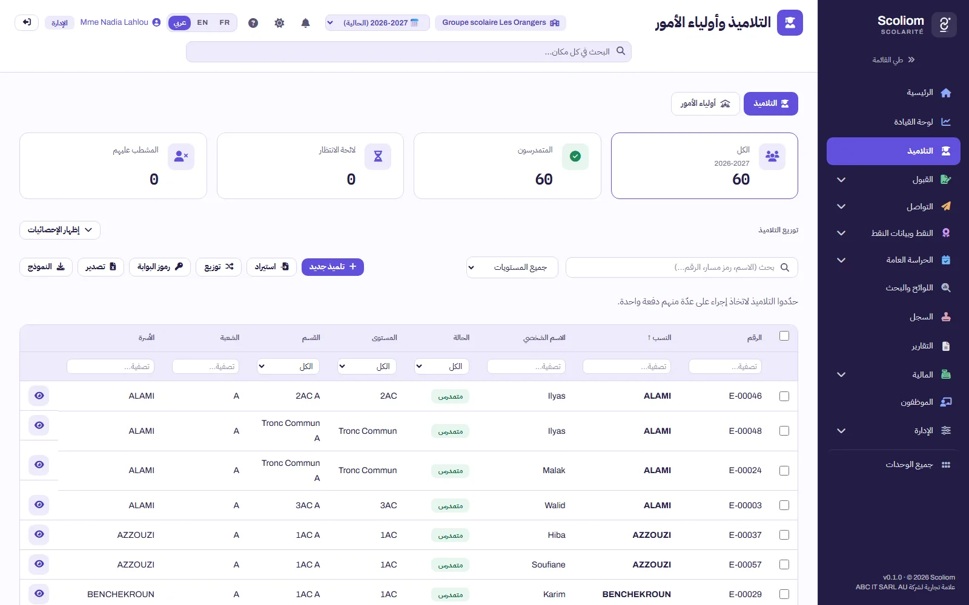Open all levels (جميع المستويات) dropdown
The height and width of the screenshot is (605, 969).
point(512,267)
